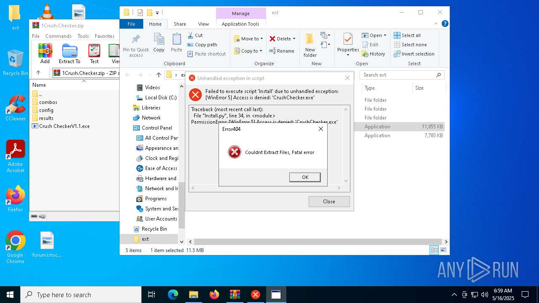Open WinRAR Favorites menu
Image resolution: width=539 pixels, height=303 pixels.
point(104,36)
